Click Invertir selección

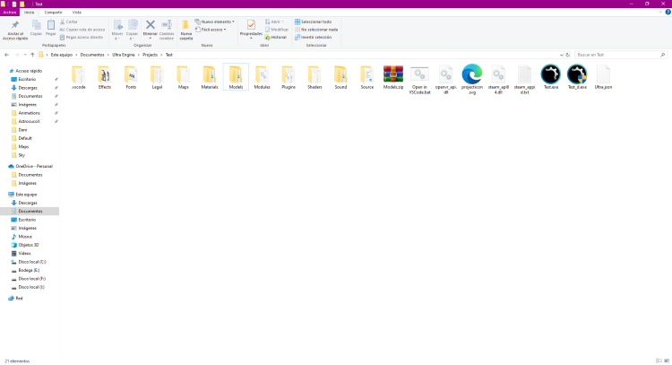(313, 38)
